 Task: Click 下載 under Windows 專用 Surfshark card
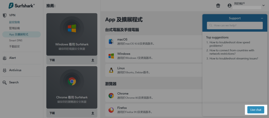[x=52, y=60]
